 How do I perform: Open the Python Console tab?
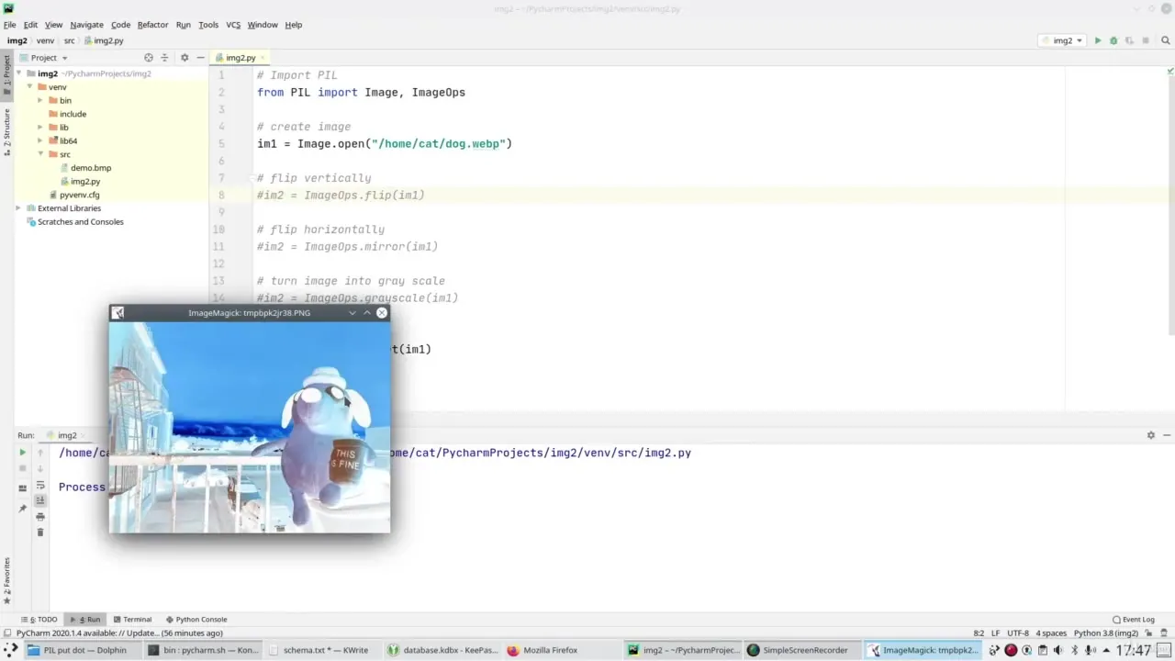pyautogui.click(x=196, y=620)
